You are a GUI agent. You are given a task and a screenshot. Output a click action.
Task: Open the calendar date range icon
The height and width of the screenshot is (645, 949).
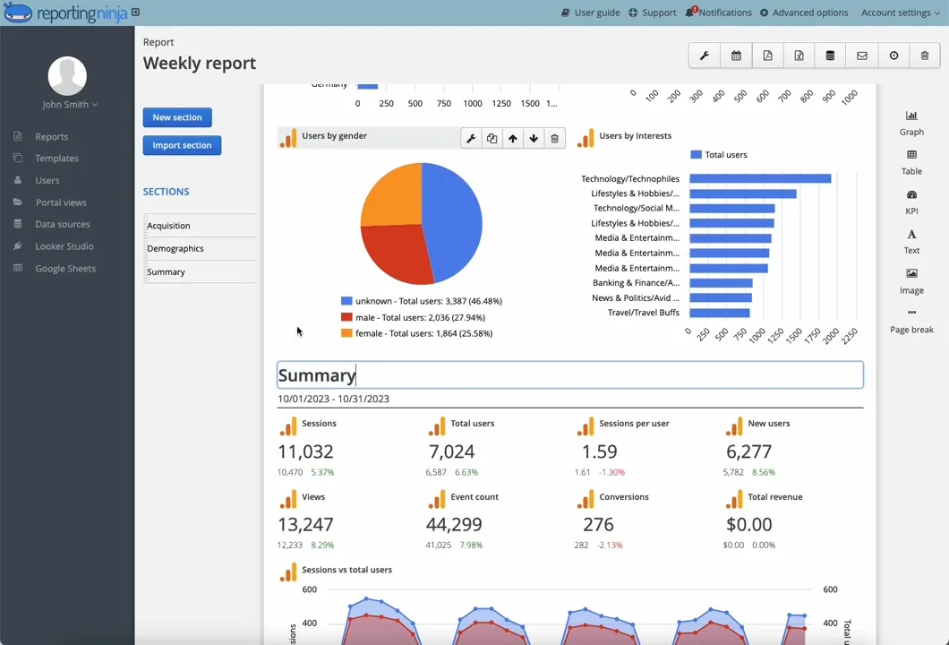point(736,56)
